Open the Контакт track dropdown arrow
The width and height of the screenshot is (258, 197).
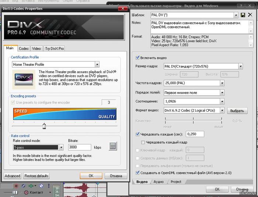pos(50,192)
